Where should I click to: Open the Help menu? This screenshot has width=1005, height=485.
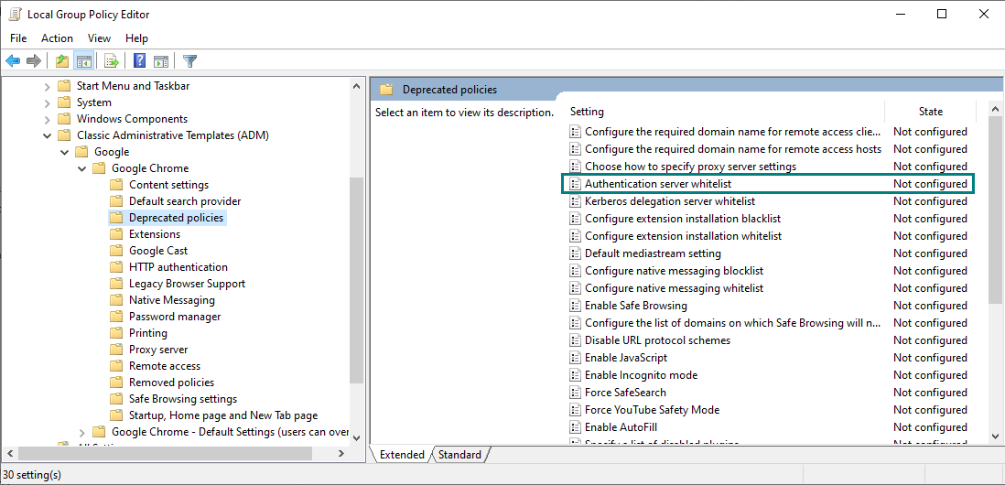coord(136,38)
